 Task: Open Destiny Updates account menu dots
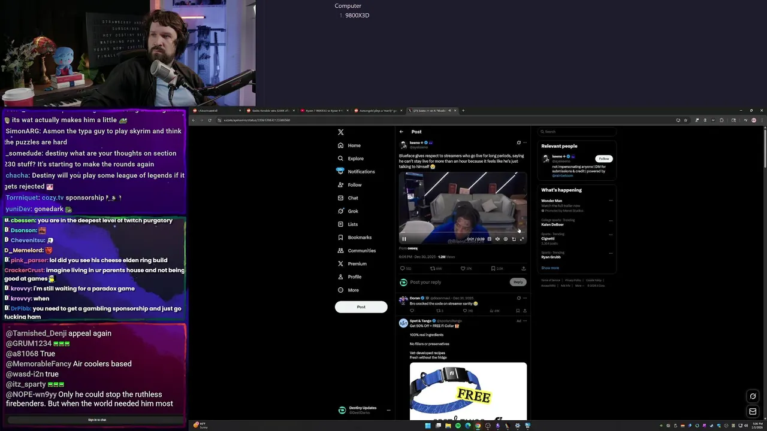[x=388, y=410]
